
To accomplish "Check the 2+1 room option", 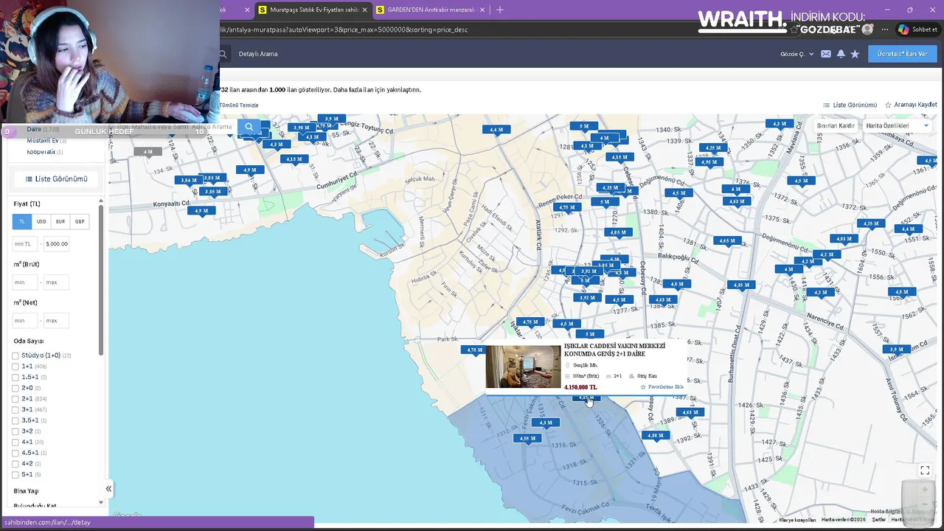I will (x=15, y=399).
